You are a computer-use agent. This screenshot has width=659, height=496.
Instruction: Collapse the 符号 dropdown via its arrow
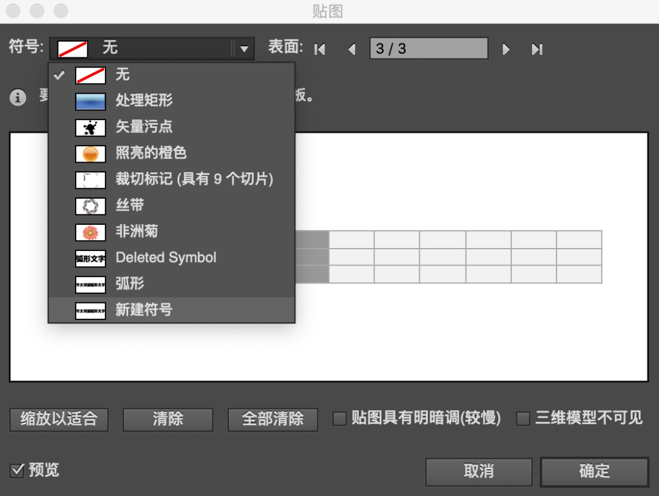click(244, 49)
